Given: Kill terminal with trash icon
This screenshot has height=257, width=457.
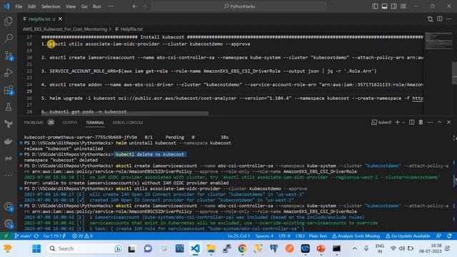Looking at the screenshot, I should click(x=421, y=122).
